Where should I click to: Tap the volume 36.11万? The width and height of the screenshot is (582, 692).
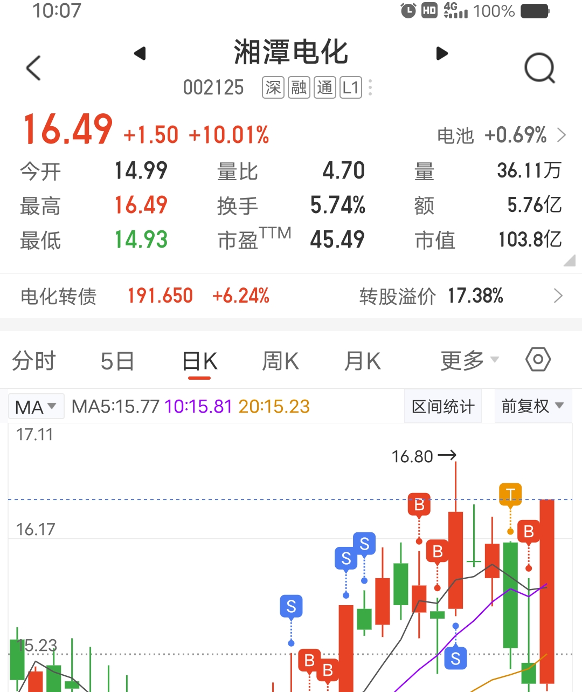(529, 171)
